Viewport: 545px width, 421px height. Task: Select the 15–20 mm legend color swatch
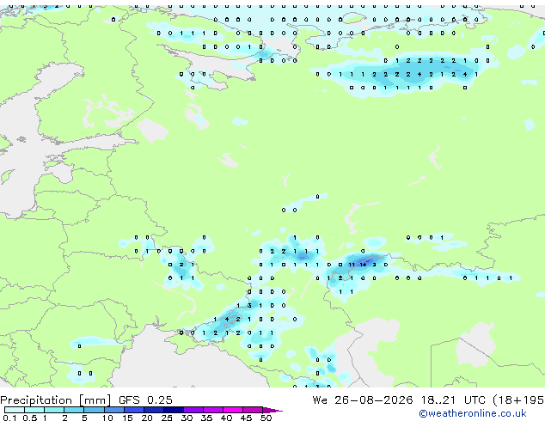(134, 410)
